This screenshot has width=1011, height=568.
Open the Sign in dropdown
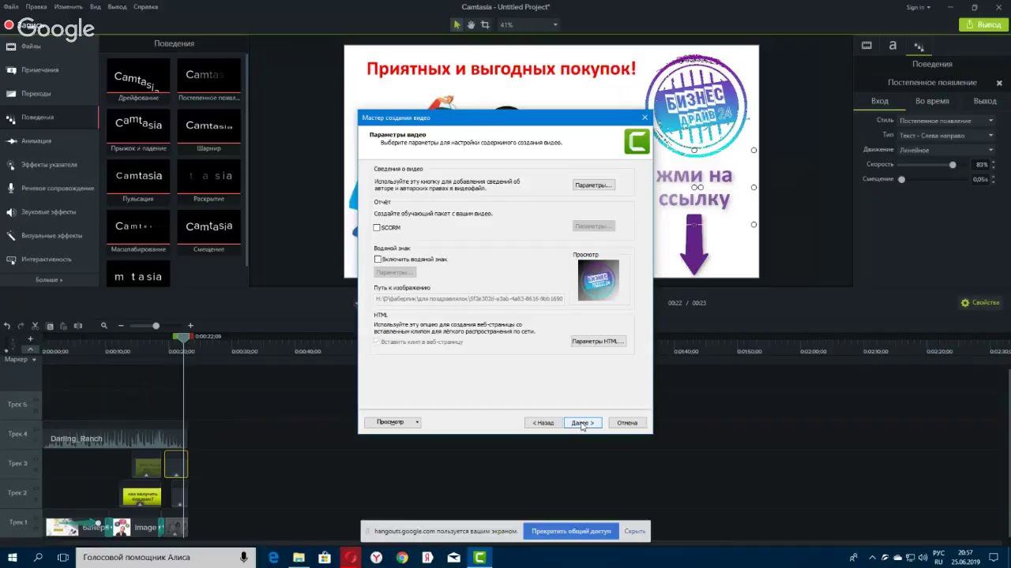918,7
